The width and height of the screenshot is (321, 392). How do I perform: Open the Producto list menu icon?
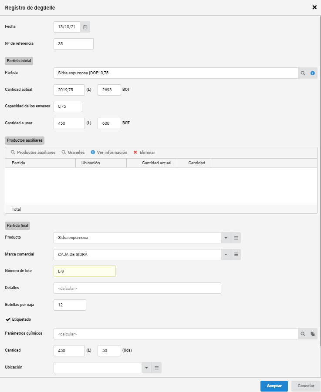coord(236,238)
